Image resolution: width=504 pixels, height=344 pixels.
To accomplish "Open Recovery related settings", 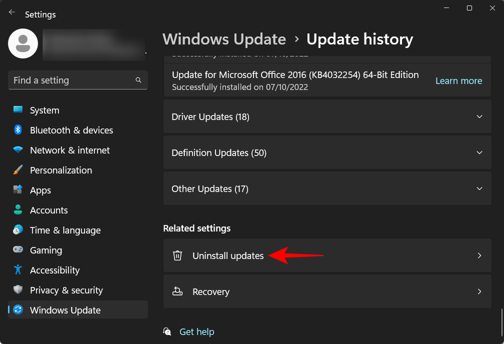I will pos(327,291).
